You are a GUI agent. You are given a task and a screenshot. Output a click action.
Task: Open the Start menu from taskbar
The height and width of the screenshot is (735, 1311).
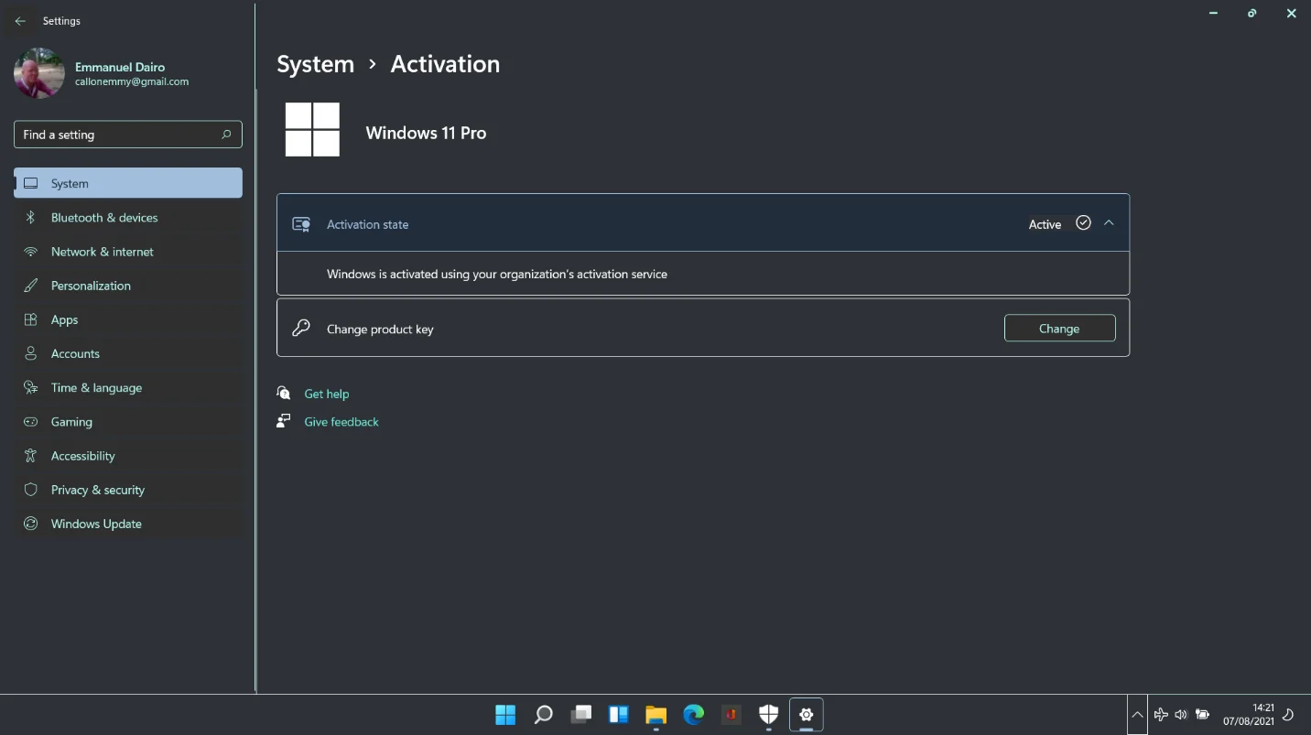pos(505,715)
